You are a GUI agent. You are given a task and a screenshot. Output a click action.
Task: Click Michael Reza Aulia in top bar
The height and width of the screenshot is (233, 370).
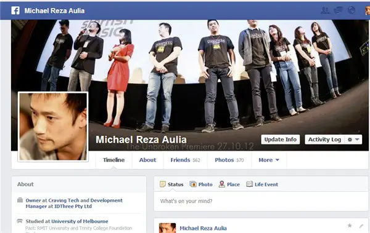click(54, 11)
